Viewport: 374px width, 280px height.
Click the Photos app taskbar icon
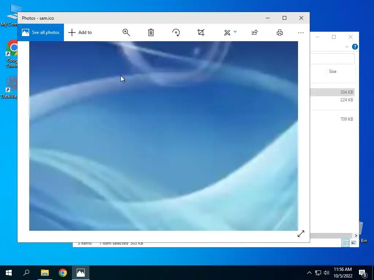click(81, 273)
